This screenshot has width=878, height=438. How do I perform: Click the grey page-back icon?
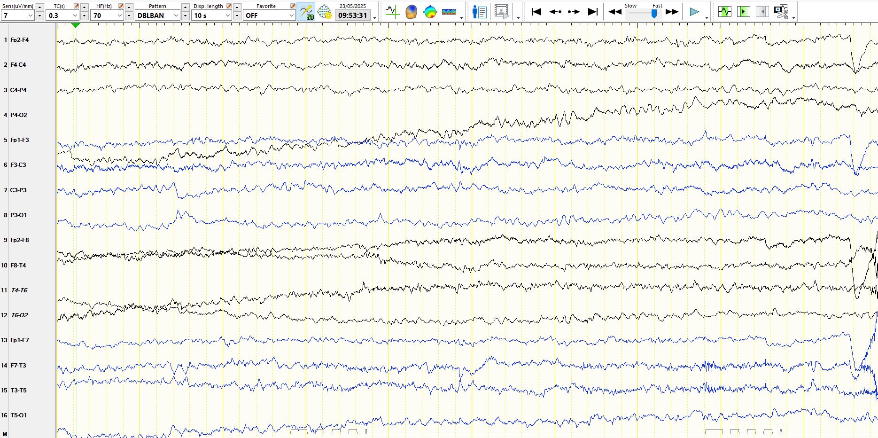click(x=762, y=12)
